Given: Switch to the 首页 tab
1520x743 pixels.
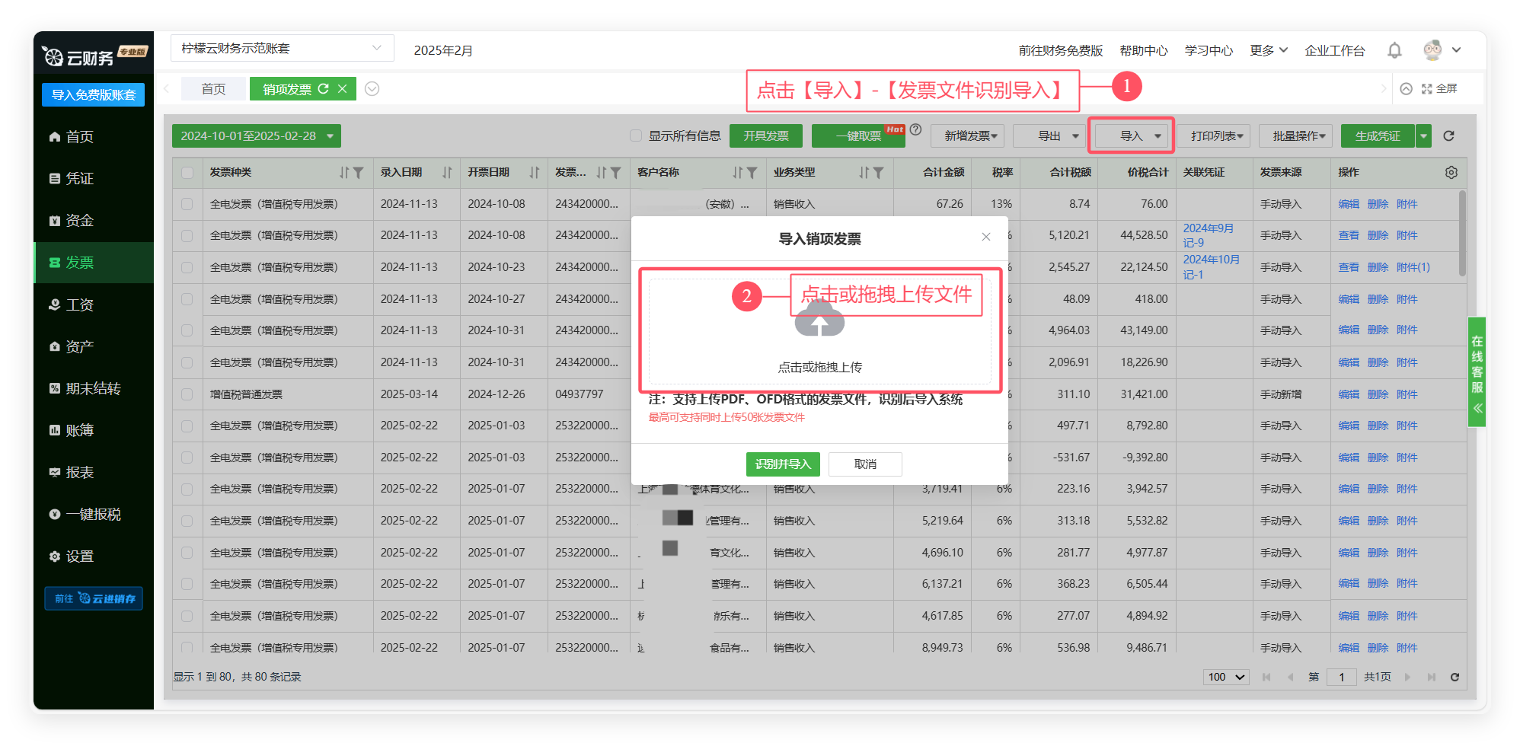Looking at the screenshot, I should tap(213, 89).
